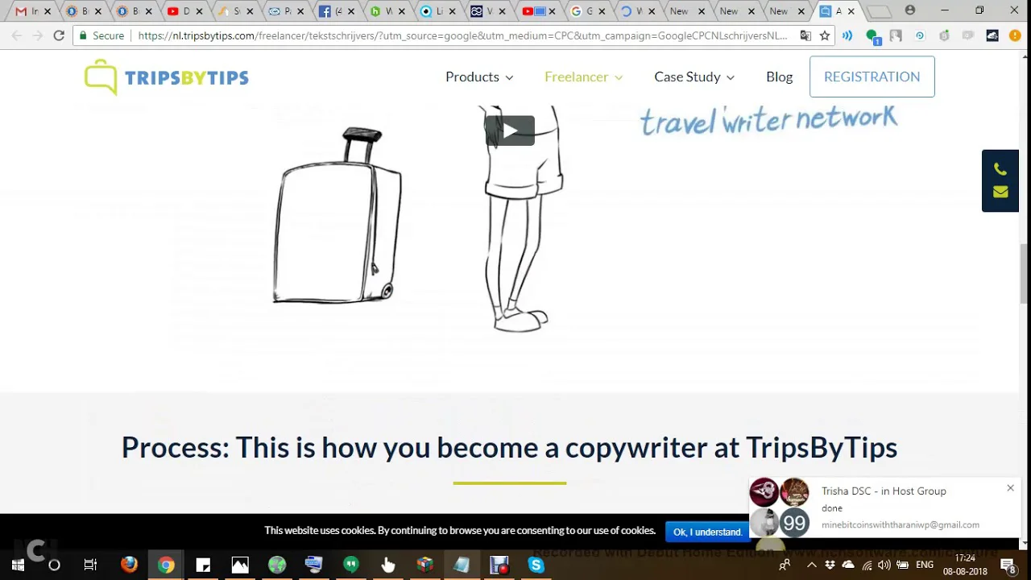Switch to the Gmail tab

pyautogui.click(x=34, y=11)
